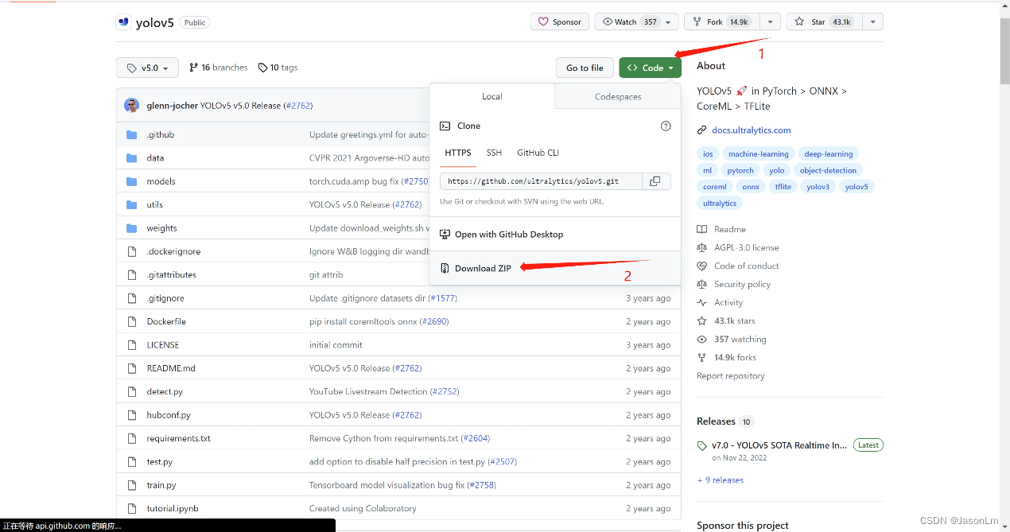Open the requirements.txt file

pos(179,438)
